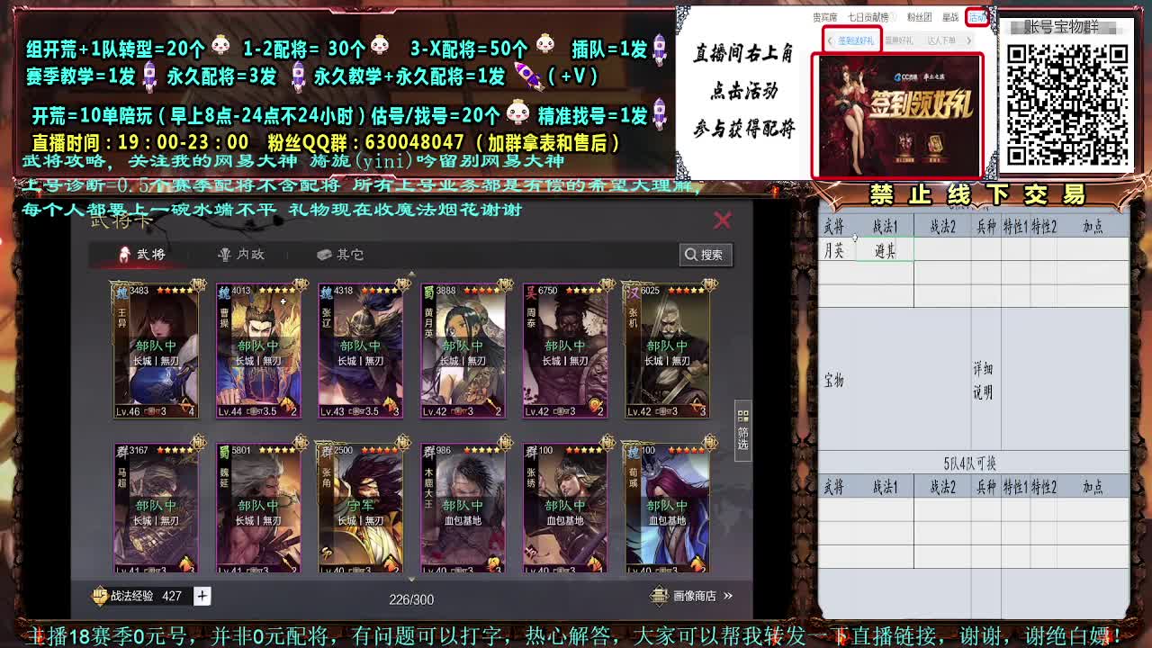
Task: Select the 魏延 hero card
Action: click(258, 507)
